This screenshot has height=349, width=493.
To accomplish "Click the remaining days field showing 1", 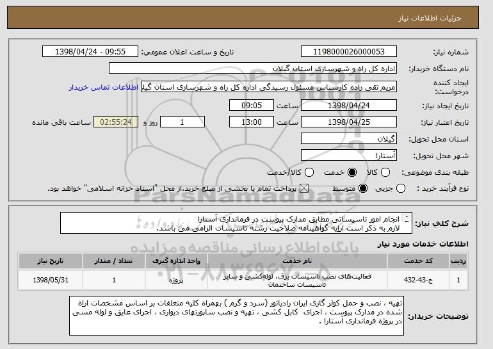I will (182, 122).
